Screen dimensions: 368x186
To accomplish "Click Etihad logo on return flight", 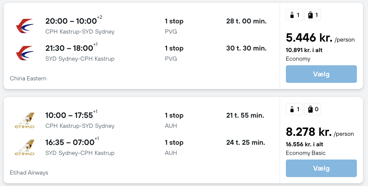I will click(x=25, y=147).
